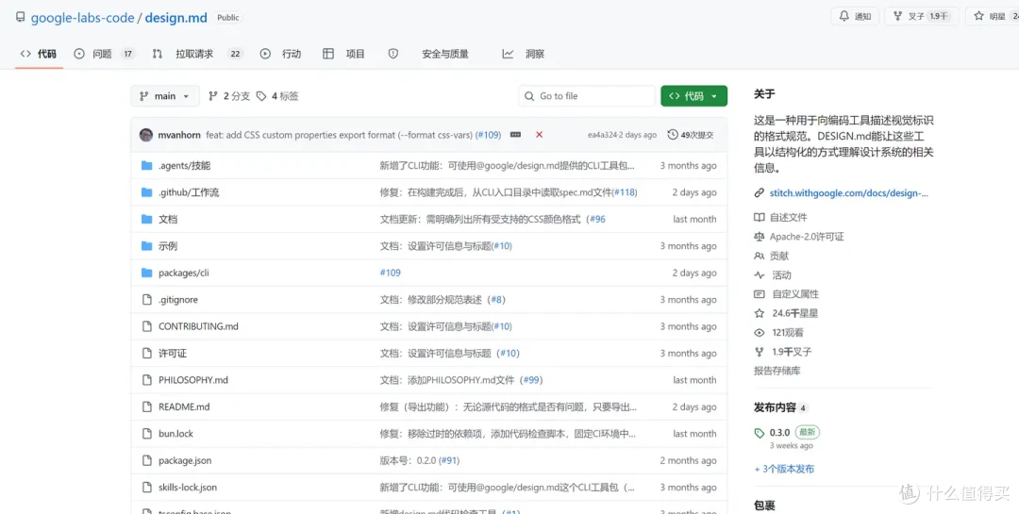Open #91 link in package.json row

449,461
